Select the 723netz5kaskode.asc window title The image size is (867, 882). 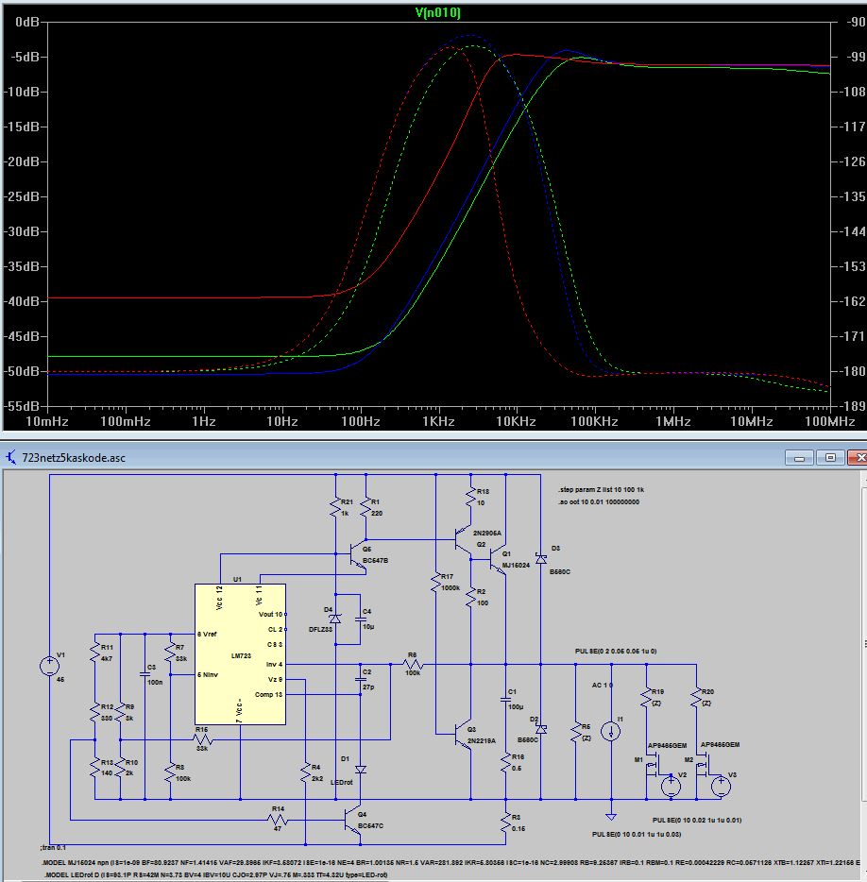click(73, 458)
